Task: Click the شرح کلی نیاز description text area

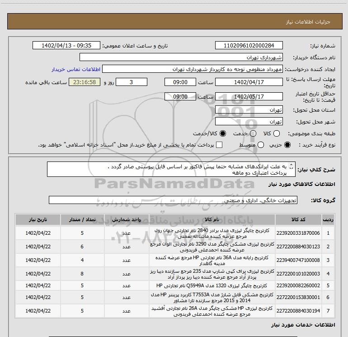Action: click(171, 170)
